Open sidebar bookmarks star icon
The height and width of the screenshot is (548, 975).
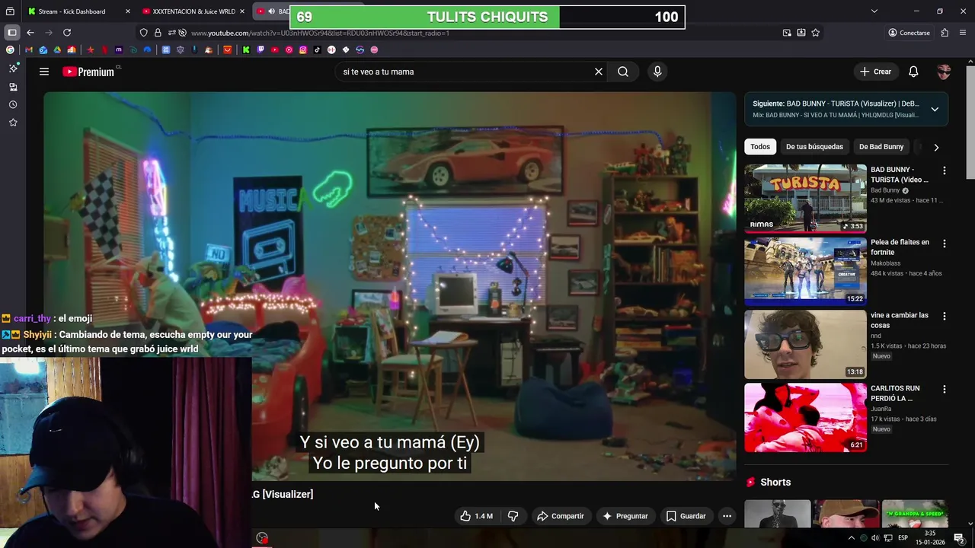(13, 123)
